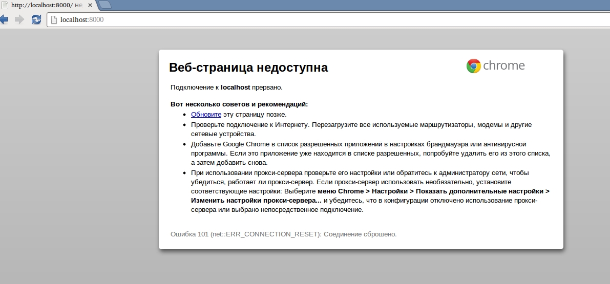Click the favicon on the localhost tab
Screen dimensions: 610x284
tap(5, 5)
